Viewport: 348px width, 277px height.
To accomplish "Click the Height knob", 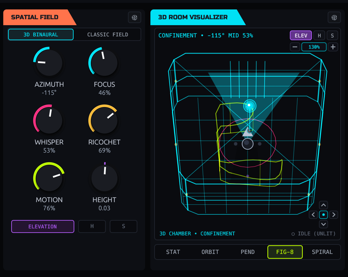I will tap(104, 178).
